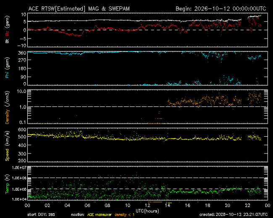Click the "300" tick on the Speed axis
Image resolution: width=273 pixels, height=218 pixels.
(x=22, y=154)
